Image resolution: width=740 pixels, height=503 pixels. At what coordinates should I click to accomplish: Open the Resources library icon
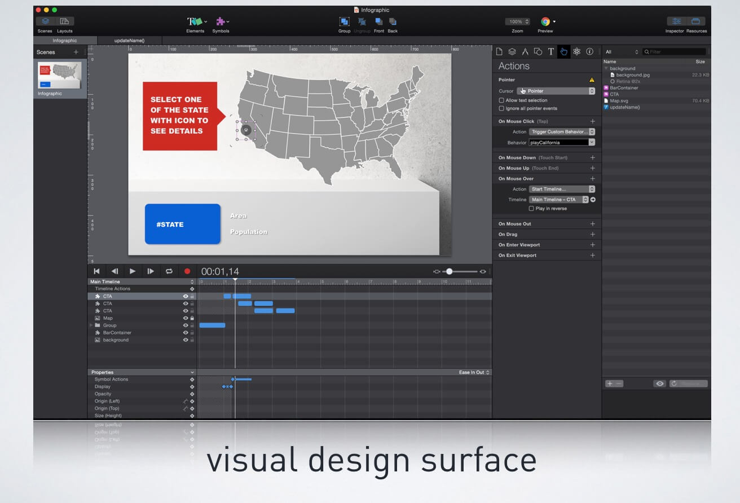(696, 21)
